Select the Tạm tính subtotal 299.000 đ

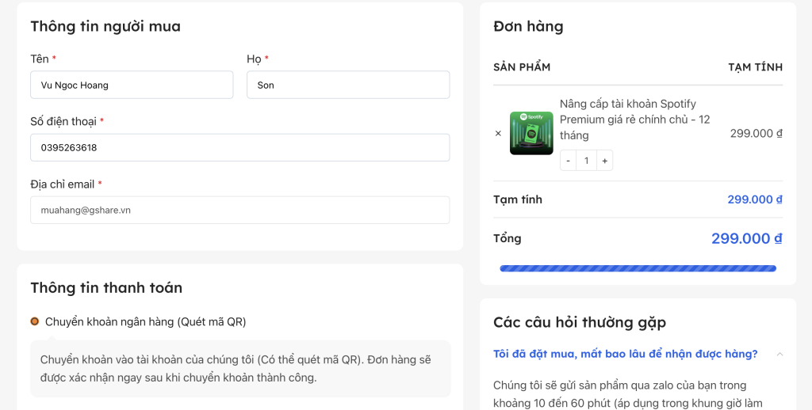coord(755,199)
